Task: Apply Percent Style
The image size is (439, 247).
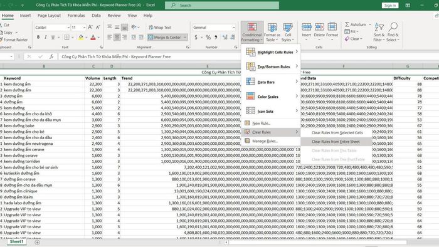Action: [x=208, y=37]
